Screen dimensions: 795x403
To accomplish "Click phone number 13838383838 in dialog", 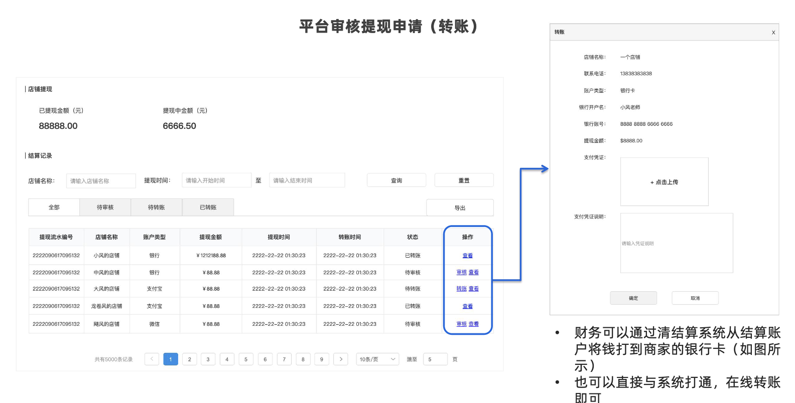I will [636, 74].
